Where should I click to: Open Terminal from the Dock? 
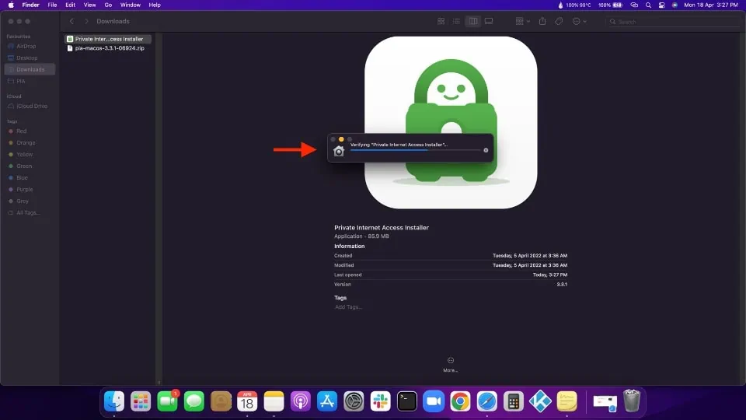click(x=407, y=401)
